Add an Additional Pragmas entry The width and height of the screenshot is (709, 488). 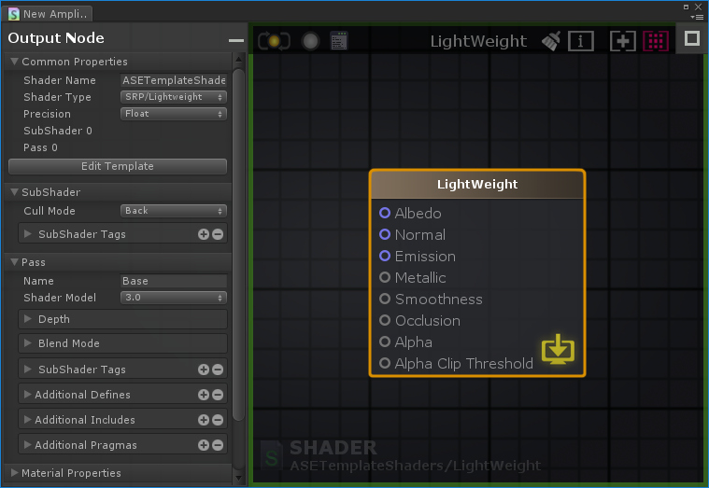204,445
